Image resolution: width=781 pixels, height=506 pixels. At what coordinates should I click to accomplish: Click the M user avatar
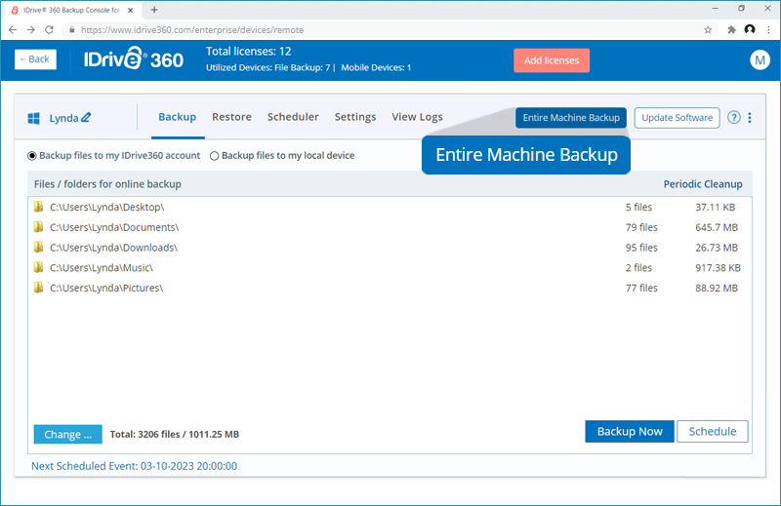coord(760,60)
